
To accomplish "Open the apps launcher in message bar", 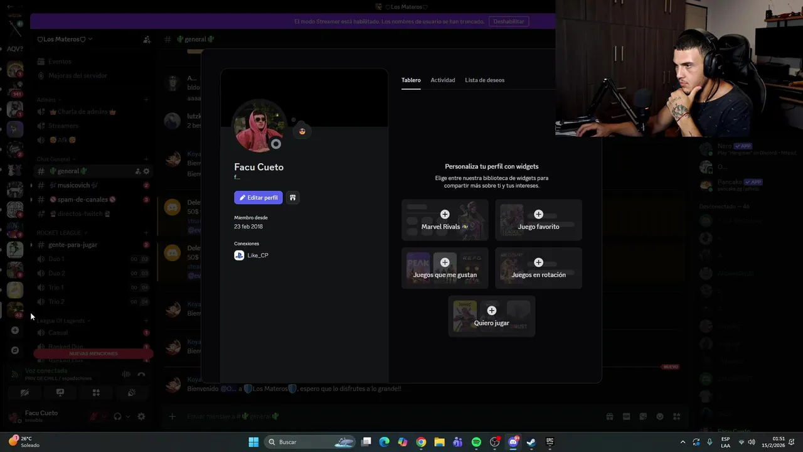I will [677, 416].
